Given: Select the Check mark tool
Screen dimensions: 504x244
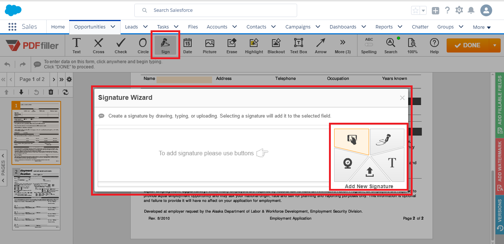Looking at the screenshot, I should (x=121, y=45).
